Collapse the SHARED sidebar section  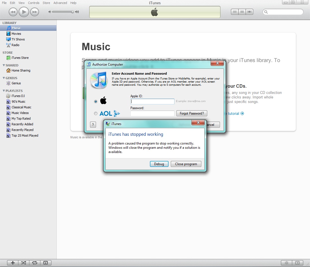tap(4, 65)
